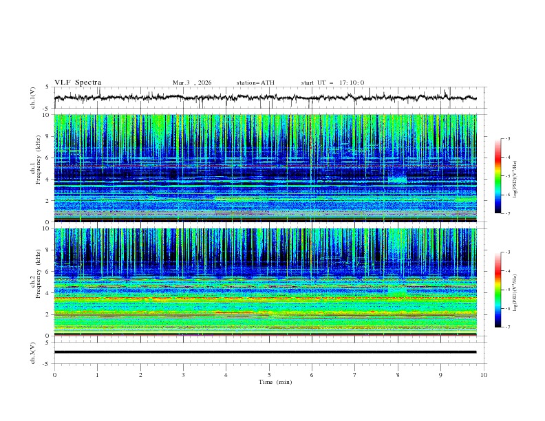Click time axis tick label "6"
The height and width of the screenshot is (421, 545).
(312, 375)
